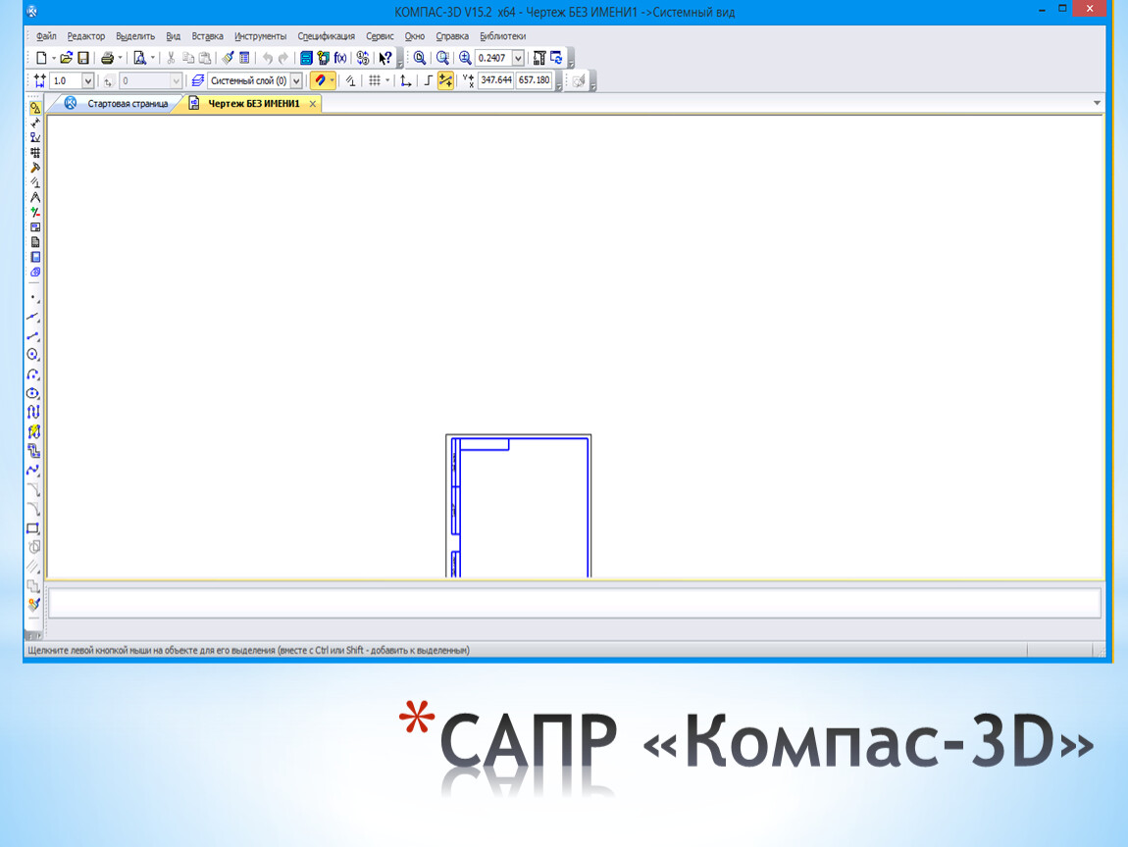Click the Redo arrow icon
This screenshot has height=847, width=1128.
[x=283, y=58]
